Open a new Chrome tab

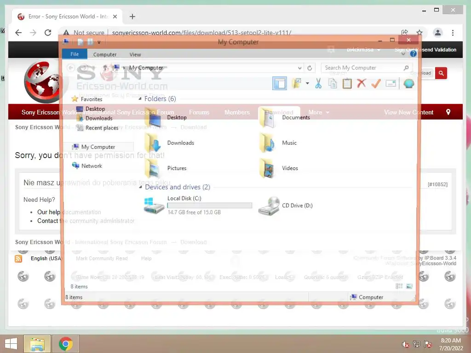[132, 17]
